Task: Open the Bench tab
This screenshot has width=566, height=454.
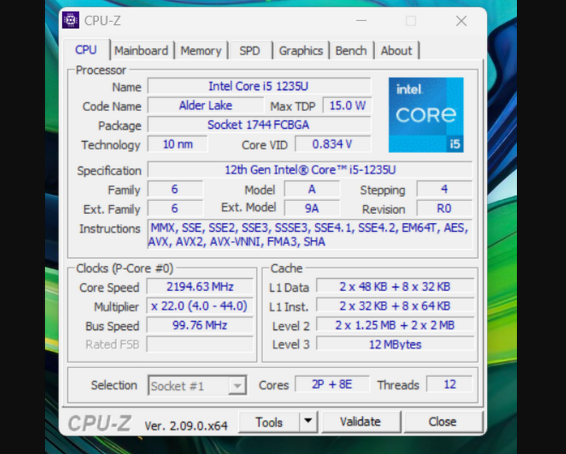Action: tap(351, 50)
